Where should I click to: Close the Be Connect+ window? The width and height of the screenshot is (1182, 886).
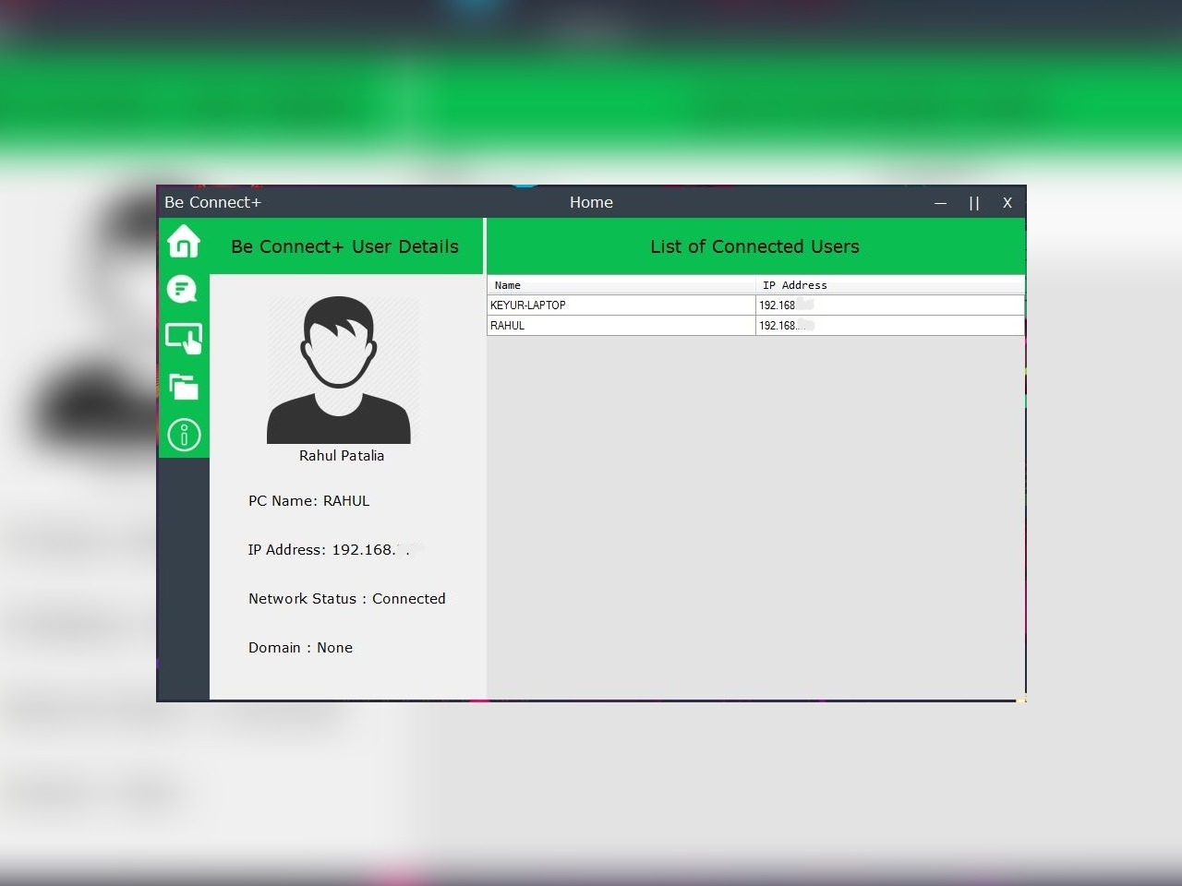(x=1007, y=203)
